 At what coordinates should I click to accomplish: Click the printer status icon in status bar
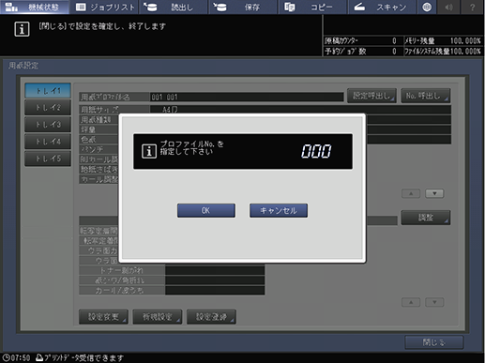click(39, 357)
